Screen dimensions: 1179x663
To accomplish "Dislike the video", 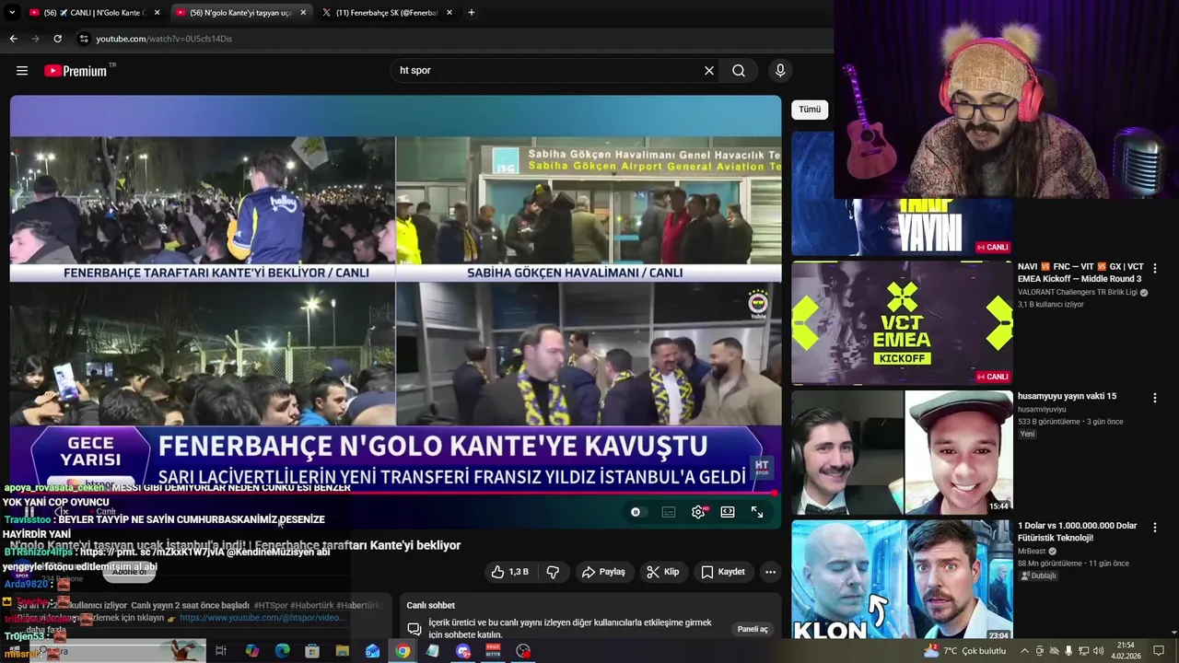I will click(553, 572).
